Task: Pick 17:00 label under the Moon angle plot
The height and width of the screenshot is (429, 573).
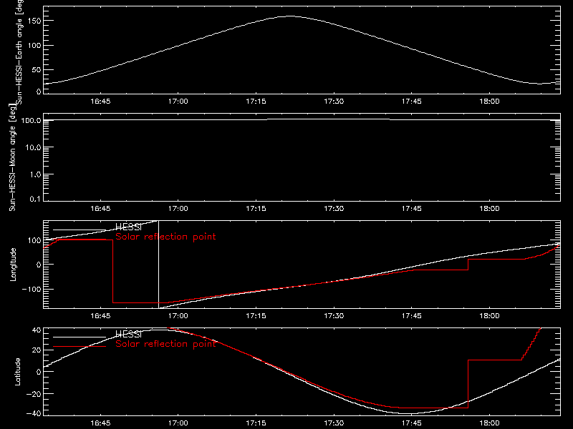Action: pos(178,209)
